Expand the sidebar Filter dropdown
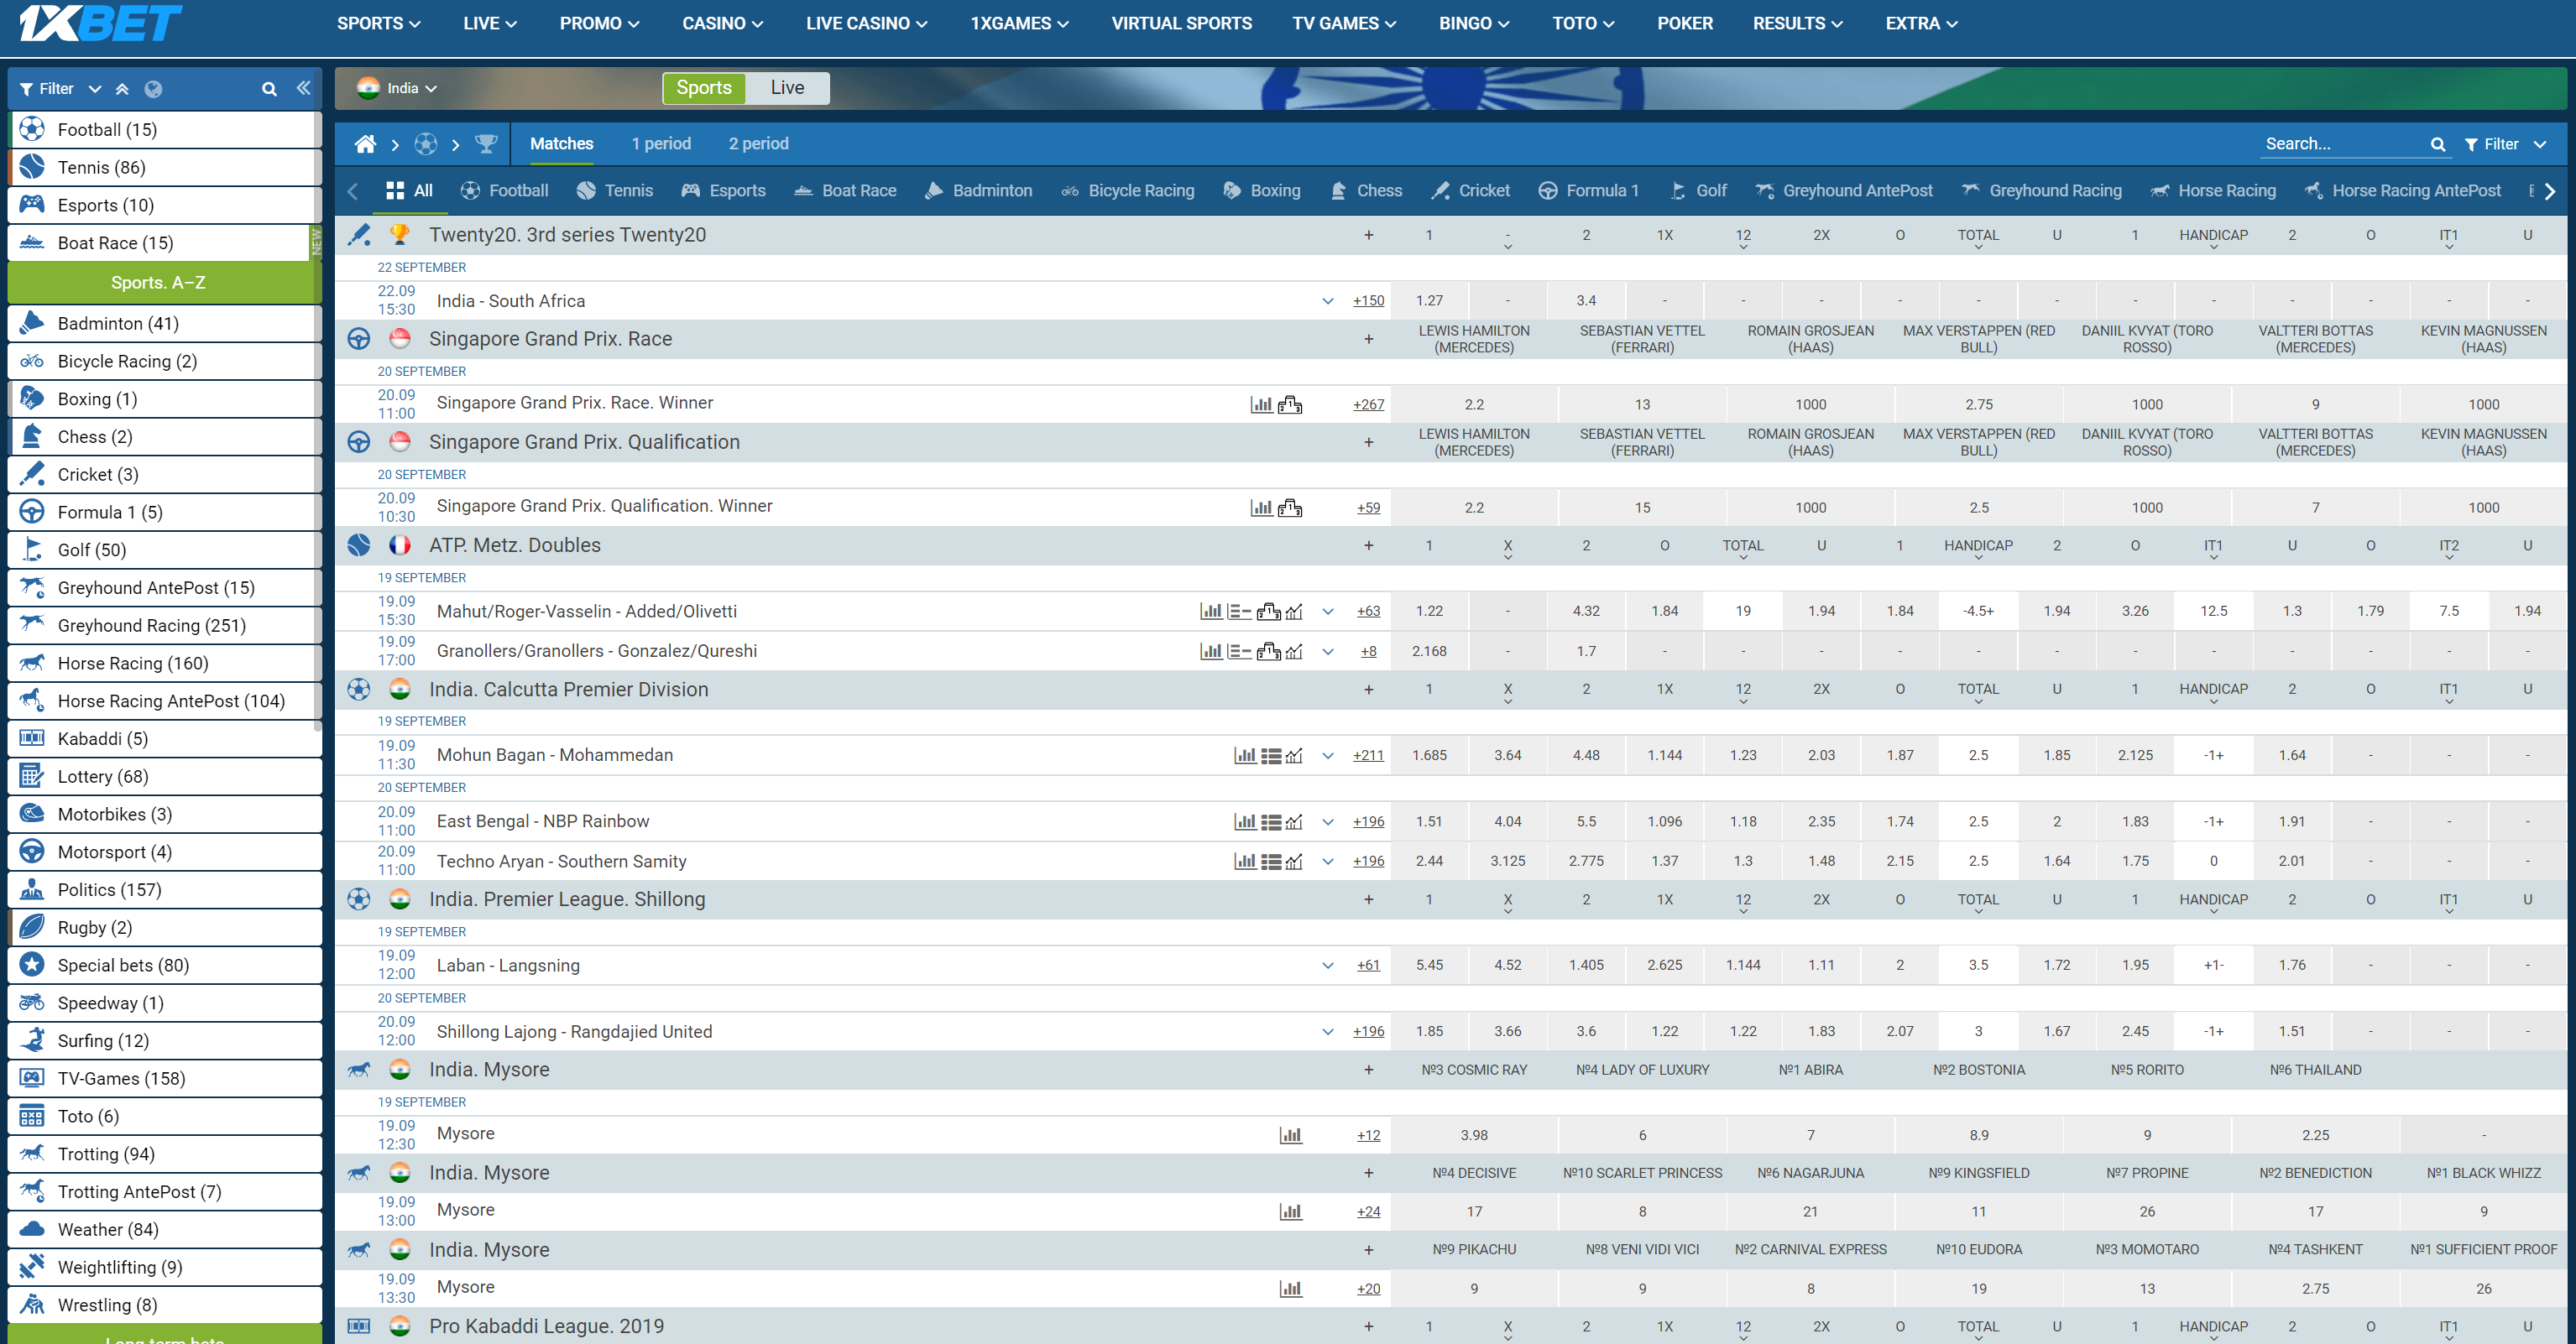 coord(60,89)
